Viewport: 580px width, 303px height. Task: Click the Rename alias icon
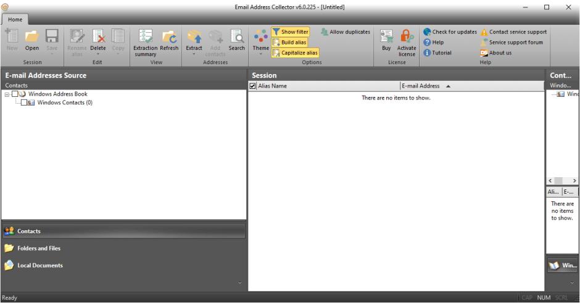click(77, 36)
